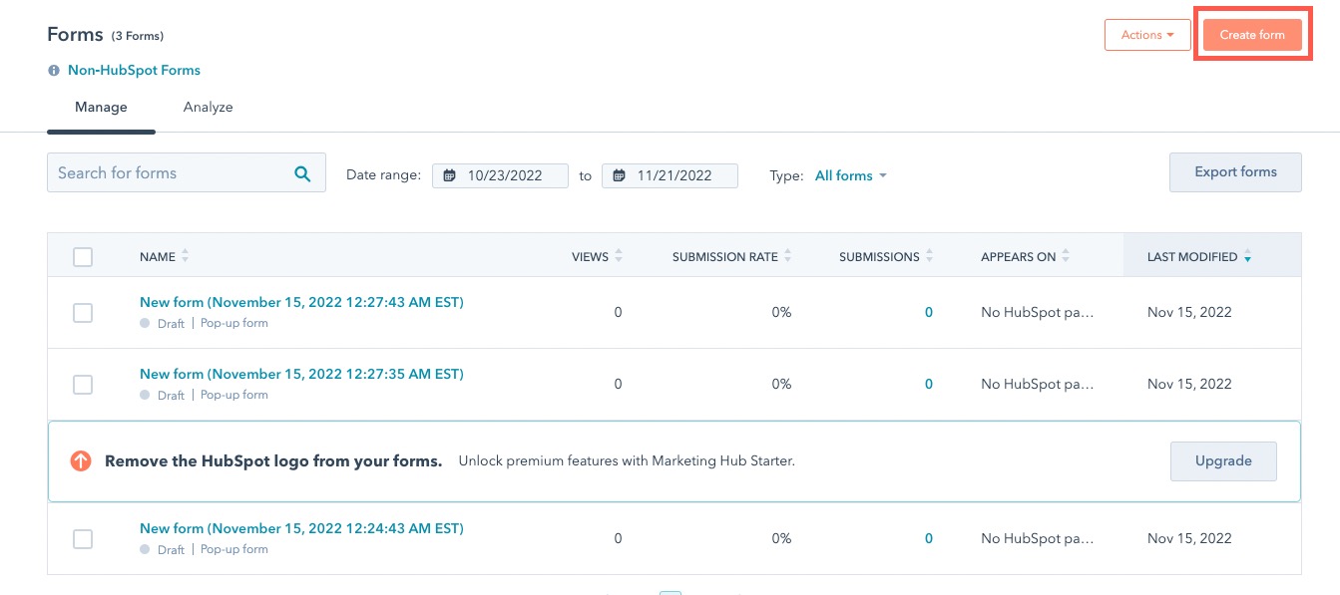
Task: Select the Manage tab
Action: (x=101, y=107)
